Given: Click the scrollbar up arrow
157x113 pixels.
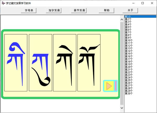Looking at the screenshot, I should click(122, 20).
